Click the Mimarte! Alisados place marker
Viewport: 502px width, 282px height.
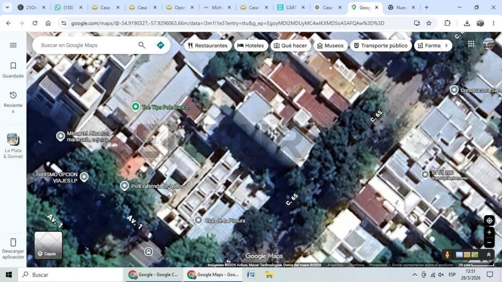point(61,136)
